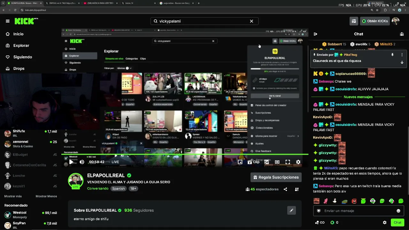Click the green player progress bar
The height and width of the screenshot is (230, 409).
click(x=185, y=155)
